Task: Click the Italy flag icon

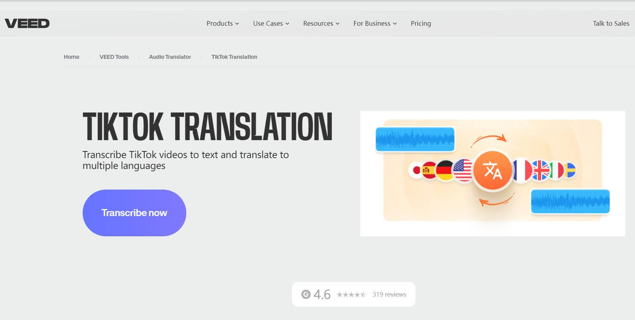Action: click(x=557, y=170)
